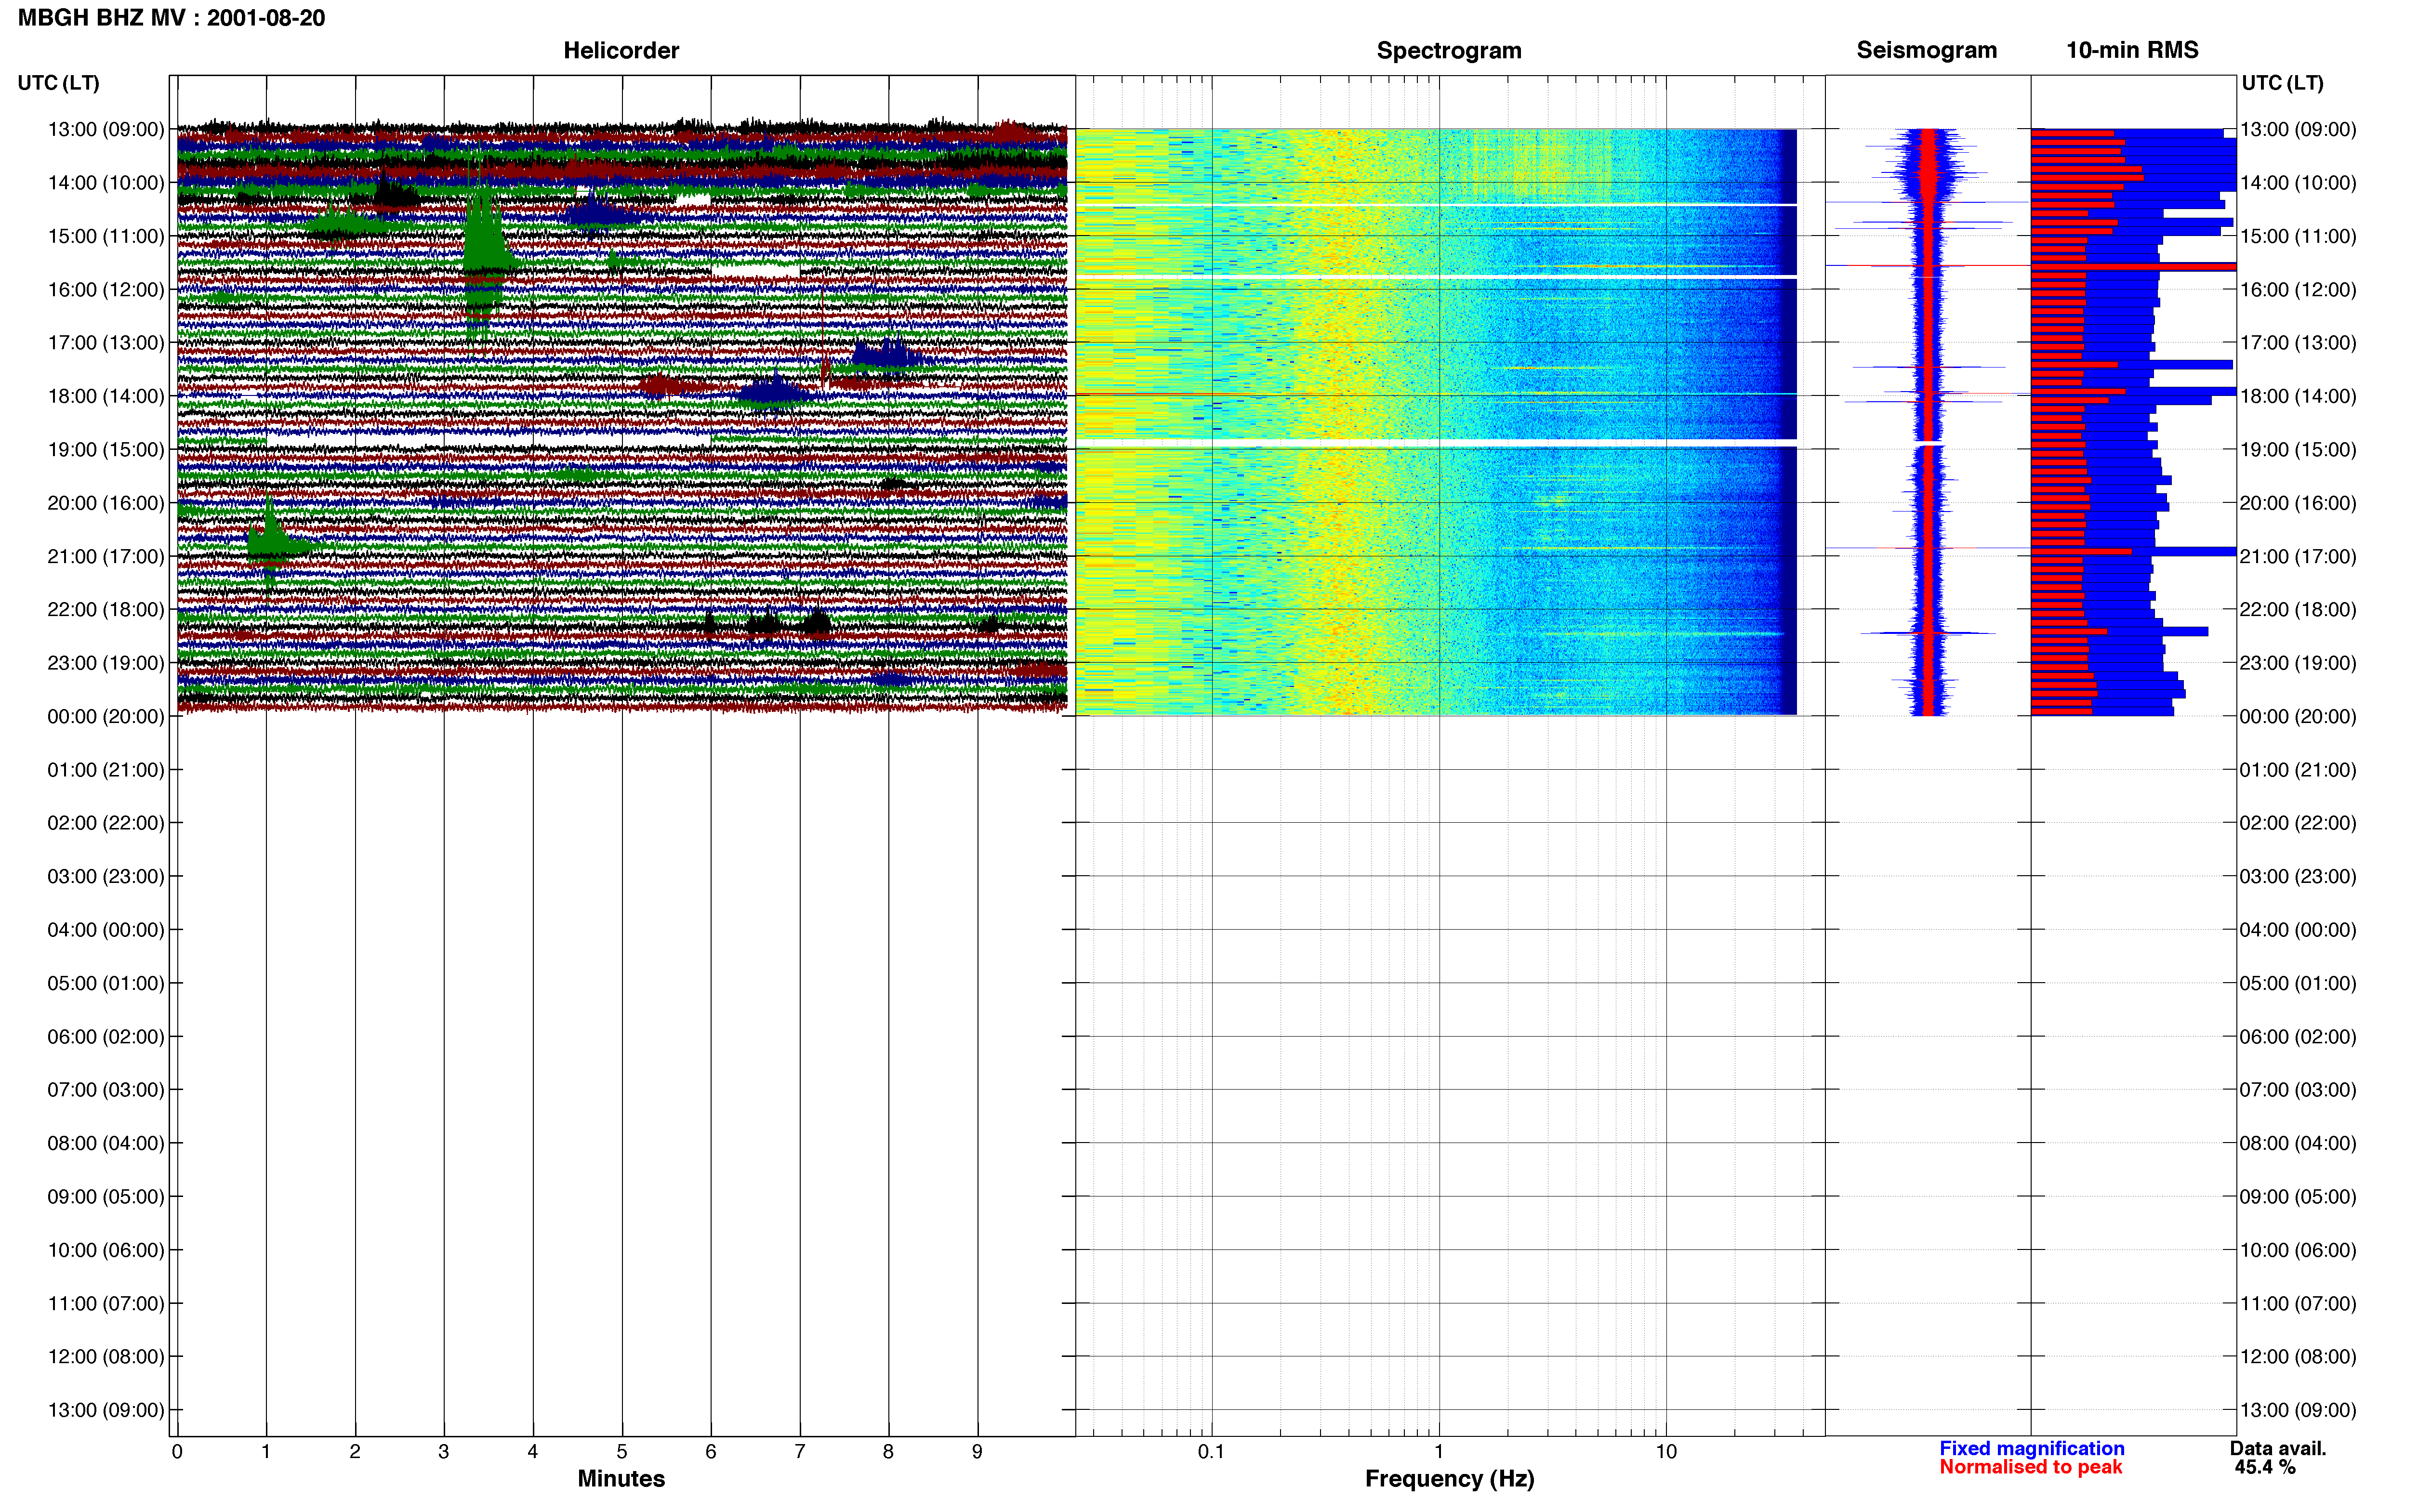Image resolution: width=2418 pixels, height=1512 pixels.
Task: Click the red "Normalised to peak" legend text
Action: [x=2030, y=1467]
